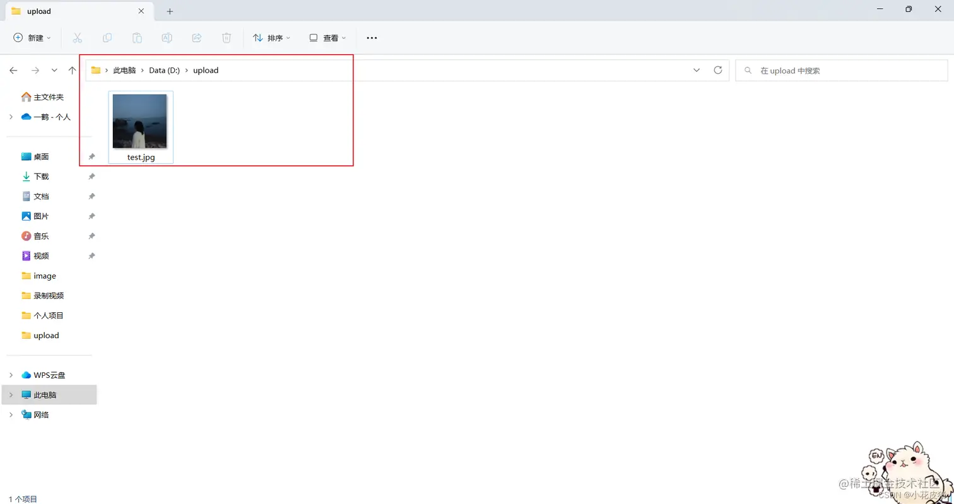Expand the 网络 tree node
This screenshot has height=504, width=954.
[x=11, y=414]
